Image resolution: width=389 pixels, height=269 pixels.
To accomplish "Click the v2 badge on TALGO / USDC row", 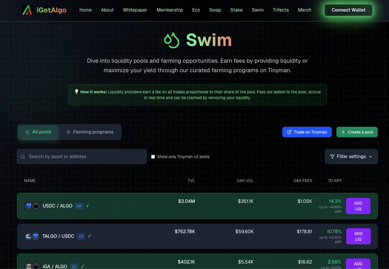I will (81, 236).
